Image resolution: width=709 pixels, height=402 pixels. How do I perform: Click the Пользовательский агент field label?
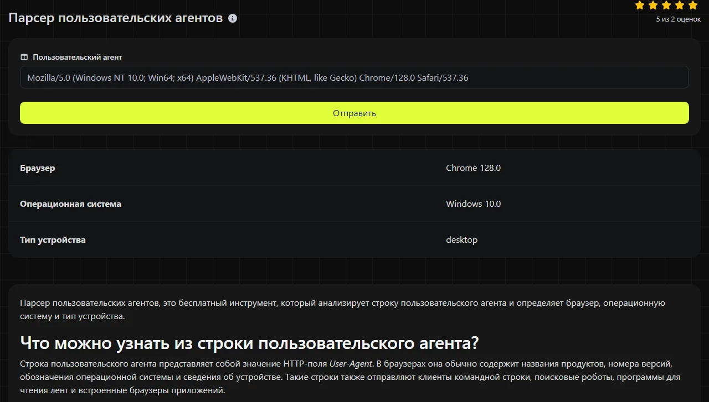[x=78, y=57]
